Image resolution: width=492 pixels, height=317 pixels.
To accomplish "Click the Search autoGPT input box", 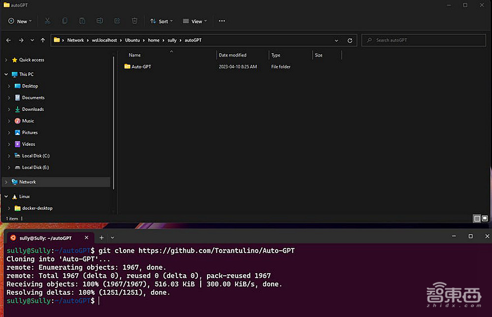I will click(423, 40).
